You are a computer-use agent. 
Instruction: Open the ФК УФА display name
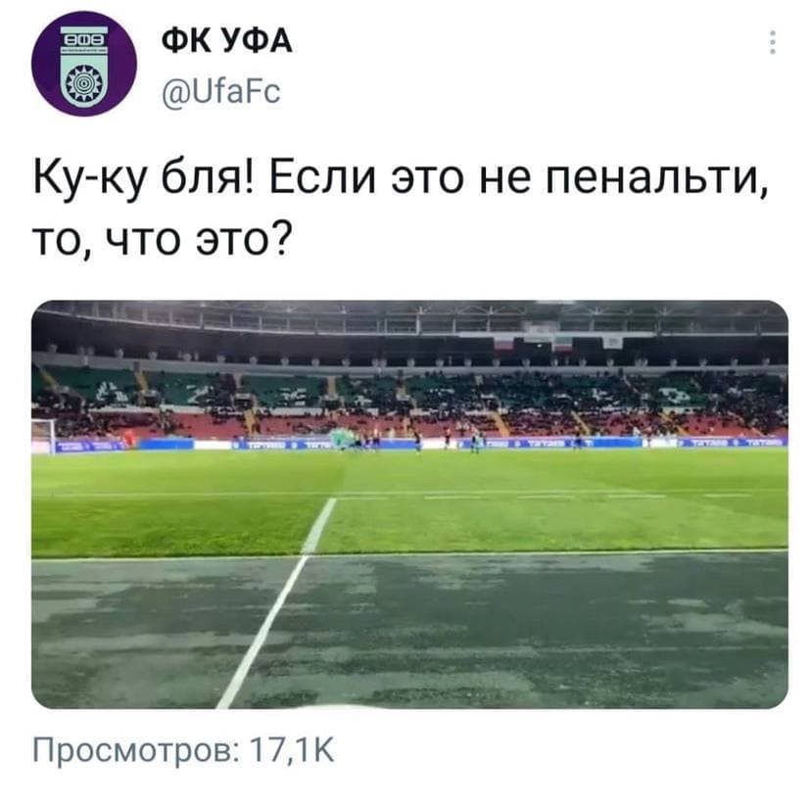tap(226, 41)
